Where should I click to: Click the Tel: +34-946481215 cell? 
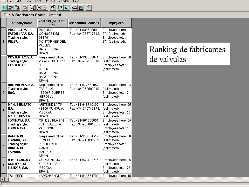pos(84,165)
